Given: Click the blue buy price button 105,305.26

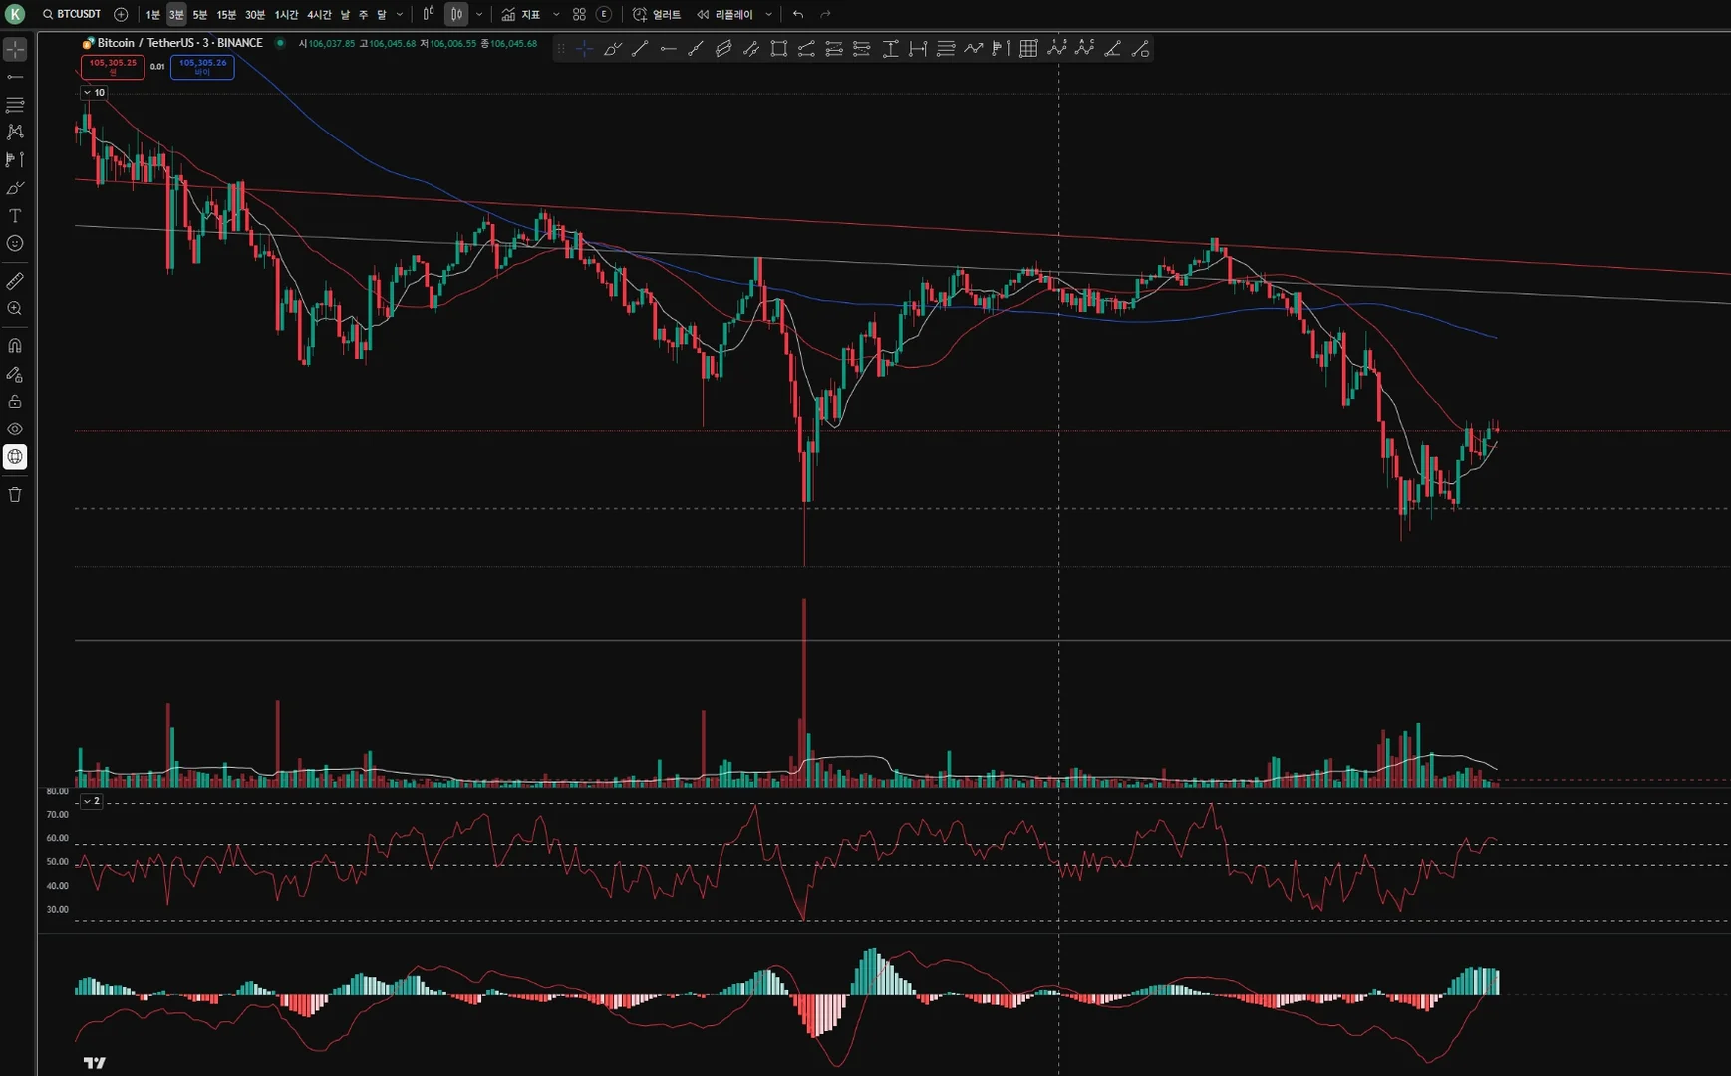Looking at the screenshot, I should click(x=202, y=67).
